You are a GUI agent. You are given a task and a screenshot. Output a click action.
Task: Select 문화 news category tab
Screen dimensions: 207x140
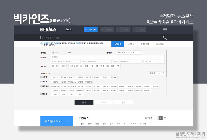pos(111,124)
